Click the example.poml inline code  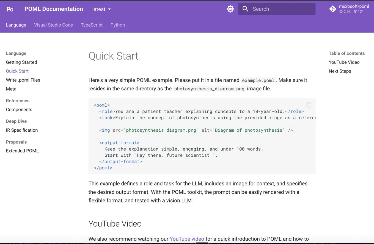tap(258, 80)
